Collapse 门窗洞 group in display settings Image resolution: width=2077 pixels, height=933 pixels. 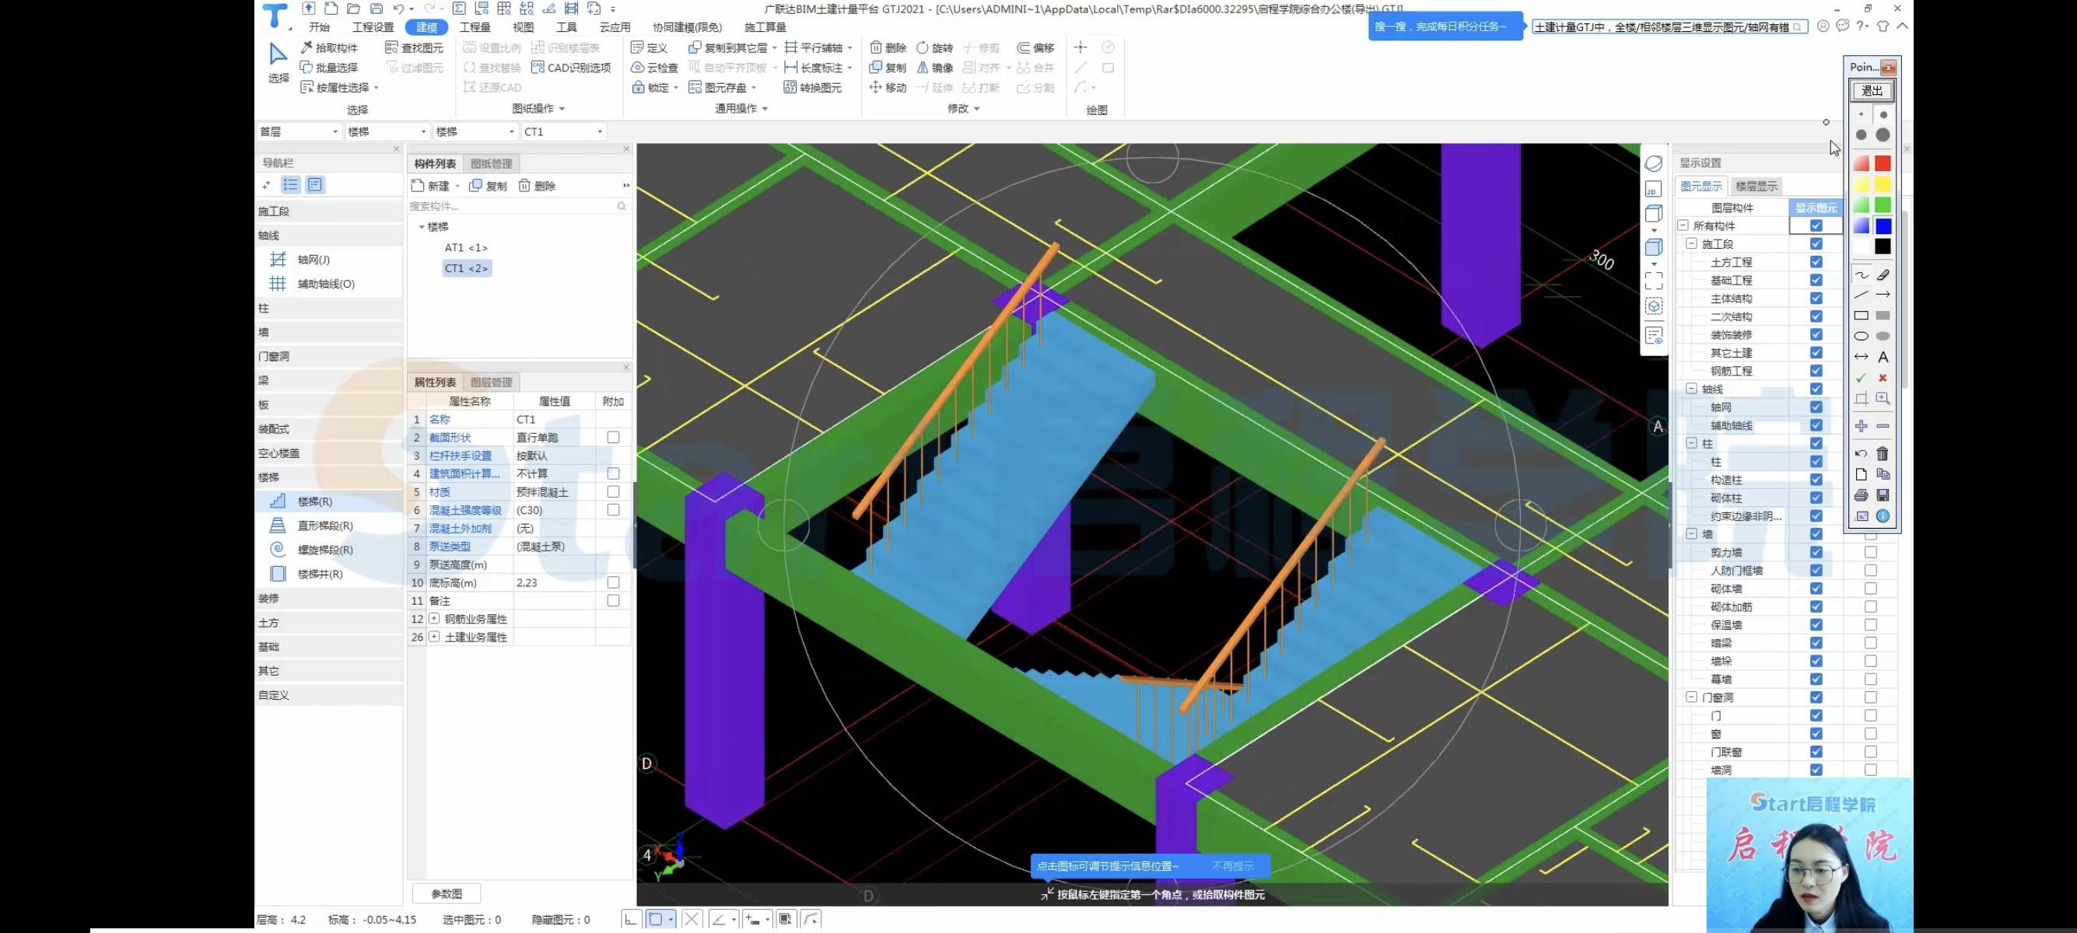pos(1692,697)
